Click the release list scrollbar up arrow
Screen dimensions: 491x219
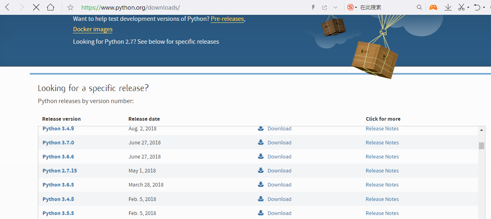click(482, 130)
